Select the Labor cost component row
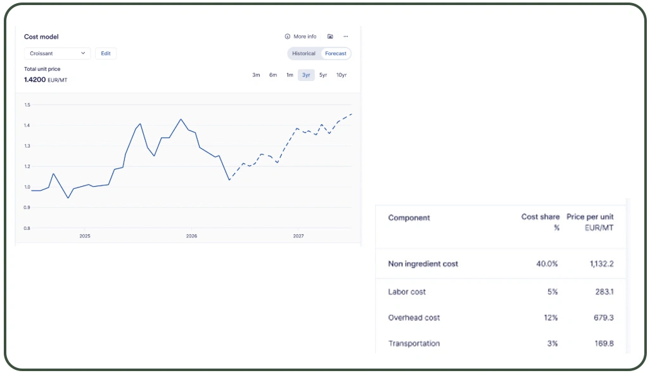 tap(407, 292)
